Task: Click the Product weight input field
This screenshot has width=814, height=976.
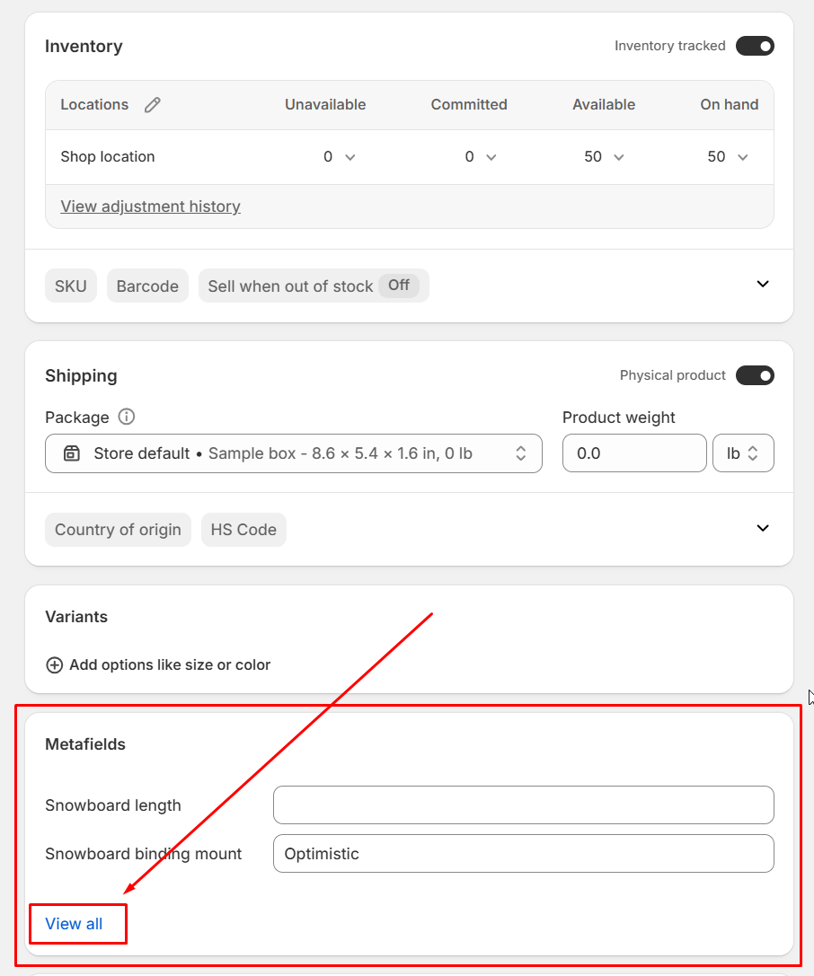Action: pyautogui.click(x=634, y=453)
